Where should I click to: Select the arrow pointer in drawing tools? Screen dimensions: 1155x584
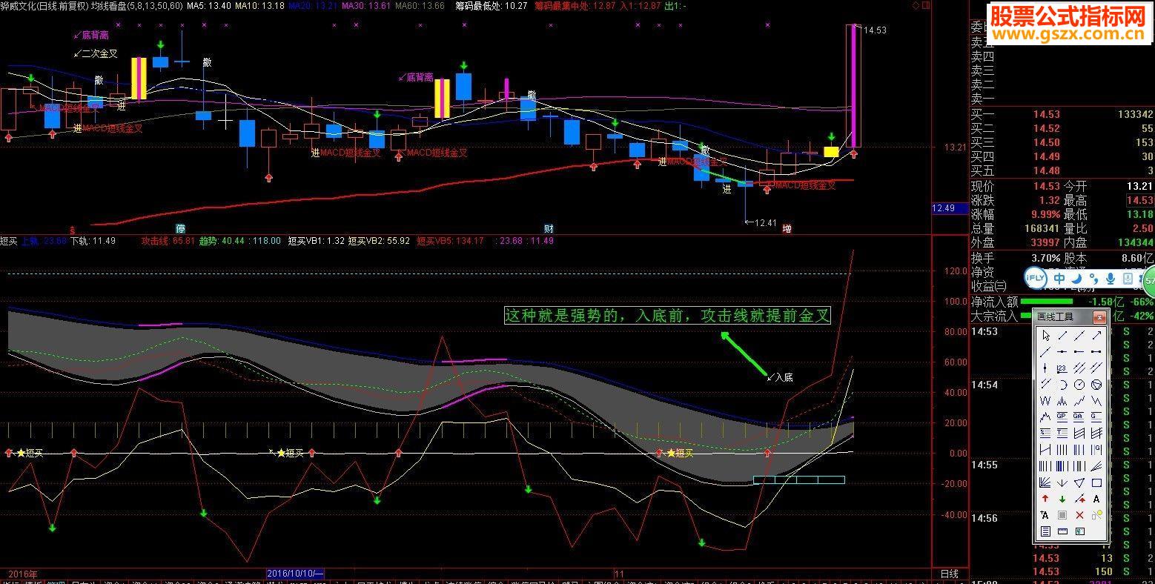point(1046,336)
